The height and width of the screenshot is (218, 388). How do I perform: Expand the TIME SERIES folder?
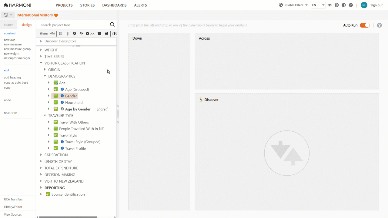pyautogui.click(x=41, y=57)
